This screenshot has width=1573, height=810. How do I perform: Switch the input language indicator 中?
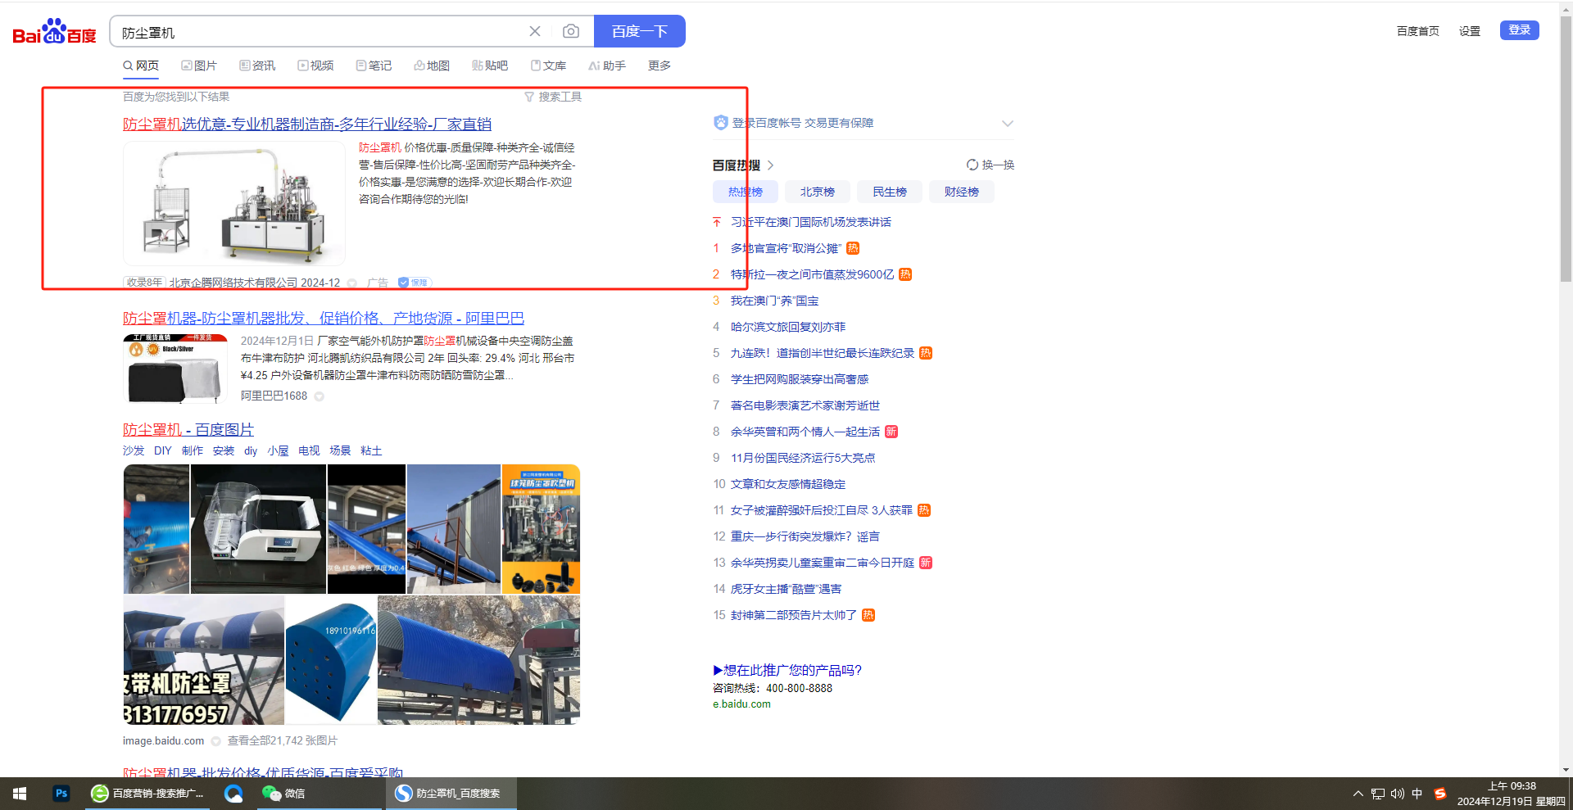pyautogui.click(x=1417, y=794)
